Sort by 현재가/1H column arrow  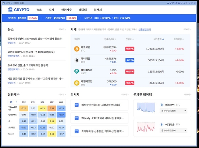point(115,39)
